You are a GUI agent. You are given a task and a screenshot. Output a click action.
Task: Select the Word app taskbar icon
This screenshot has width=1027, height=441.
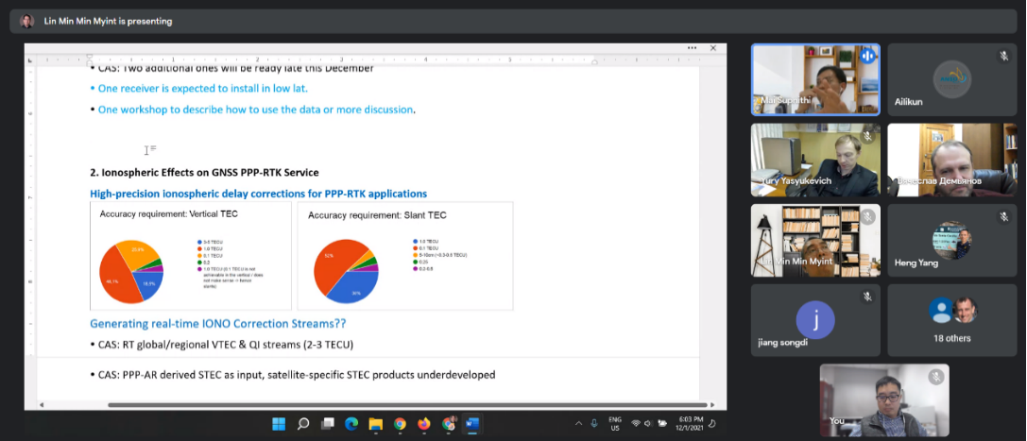472,423
